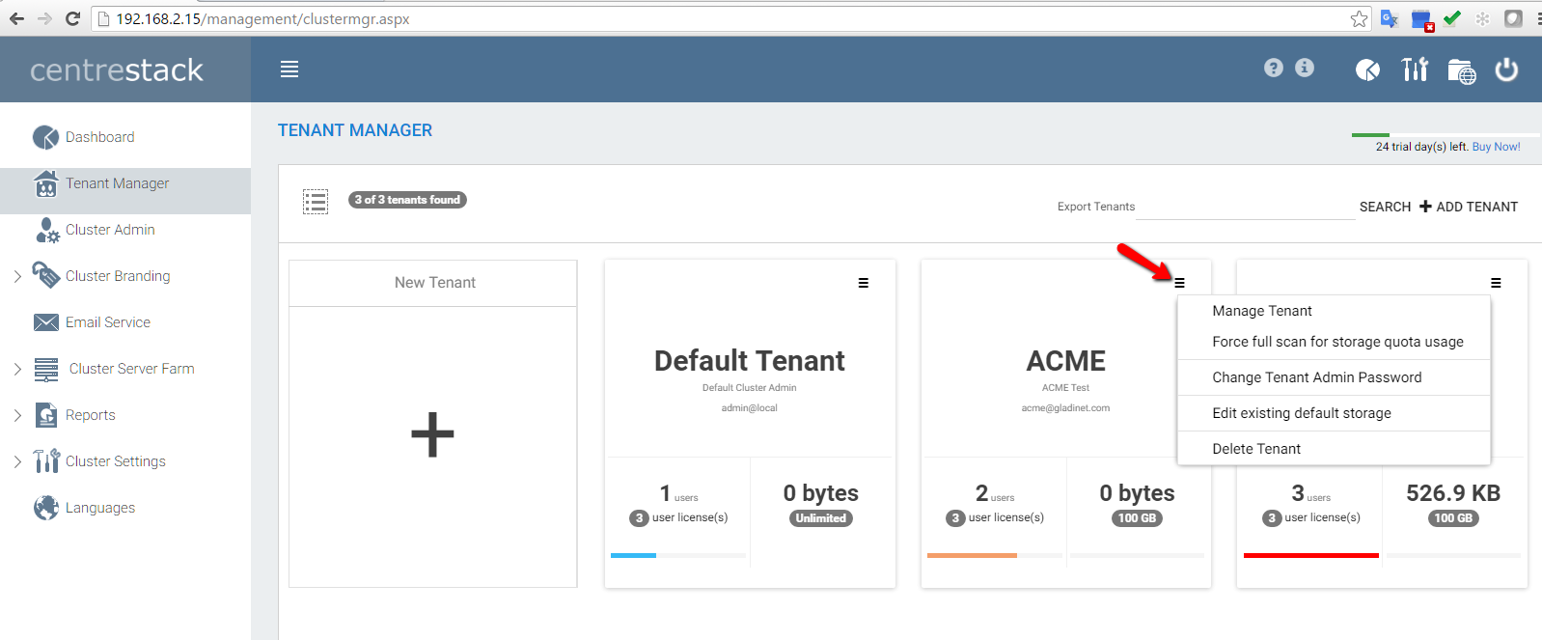This screenshot has width=1542, height=640.
Task: Expand the Cluster Settings section
Action: click(x=17, y=461)
